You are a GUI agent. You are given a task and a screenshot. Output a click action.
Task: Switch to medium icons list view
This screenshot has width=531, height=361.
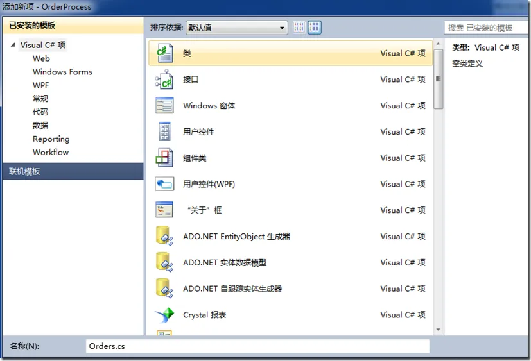point(314,28)
